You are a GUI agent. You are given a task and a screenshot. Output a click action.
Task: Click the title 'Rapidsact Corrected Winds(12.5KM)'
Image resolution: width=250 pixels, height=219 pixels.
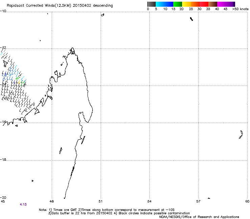(39, 6)
